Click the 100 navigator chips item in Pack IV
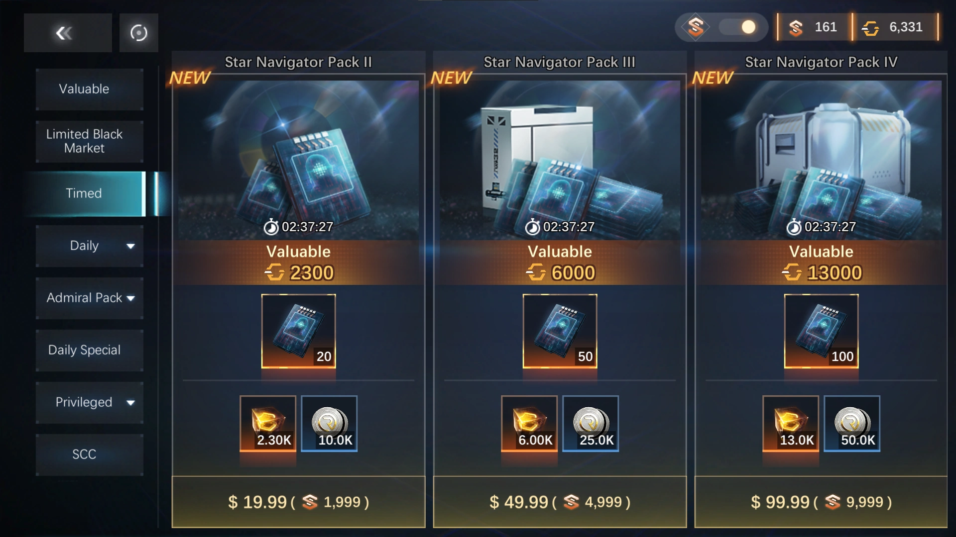Image resolution: width=956 pixels, height=537 pixels. tap(821, 331)
